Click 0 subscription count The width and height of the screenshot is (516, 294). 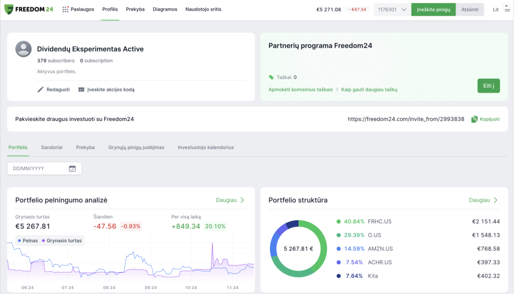point(96,60)
